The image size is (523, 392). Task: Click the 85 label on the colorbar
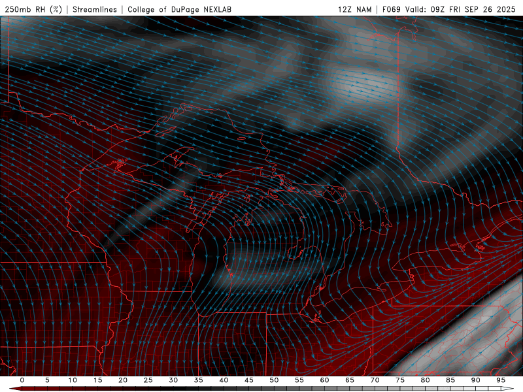point(450,380)
